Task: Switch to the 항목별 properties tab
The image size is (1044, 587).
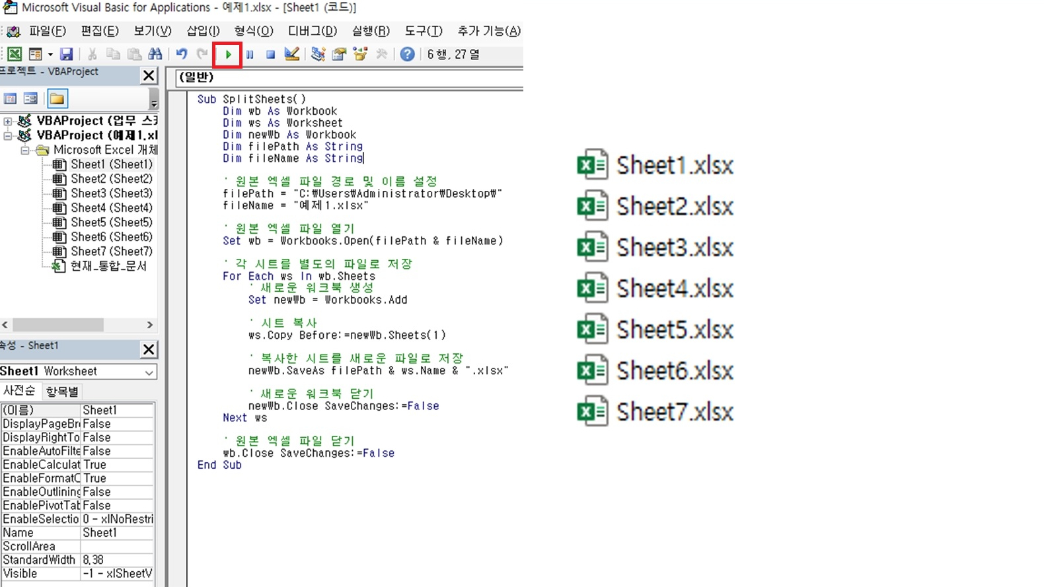Action: coord(61,392)
